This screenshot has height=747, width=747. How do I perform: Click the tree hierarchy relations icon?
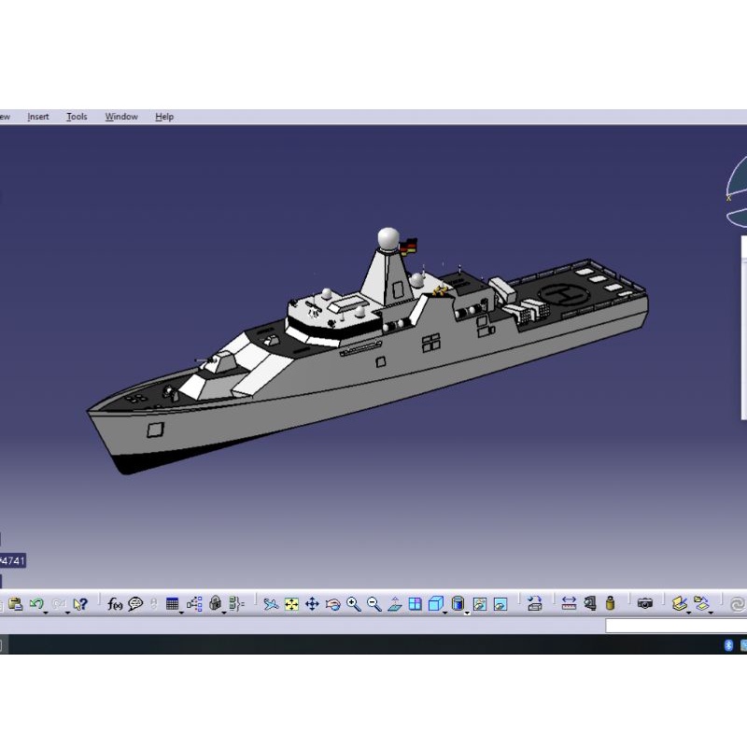(194, 603)
